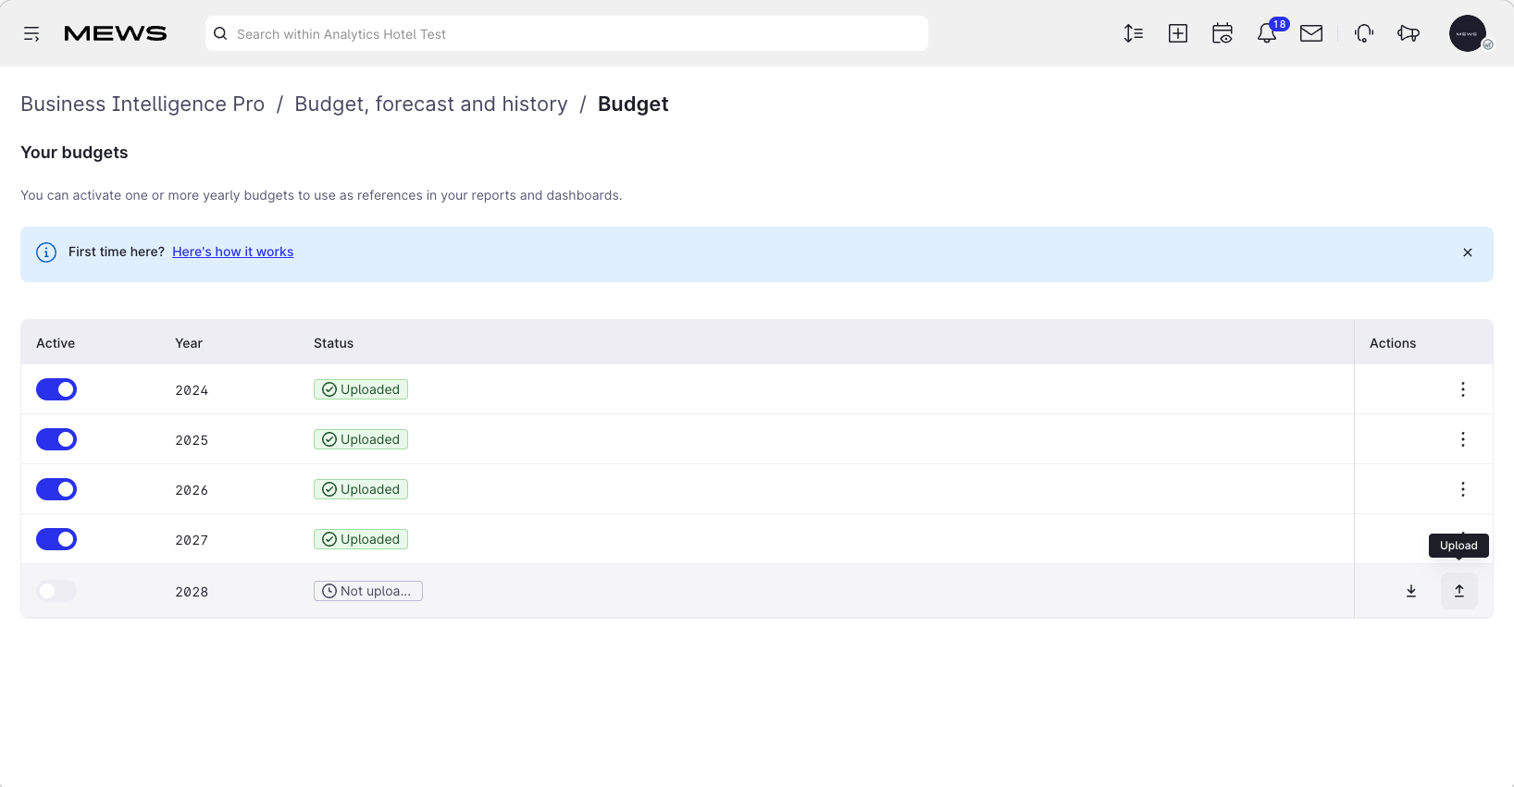Click the Uploaded status for 2026
1514x787 pixels.
coord(361,489)
